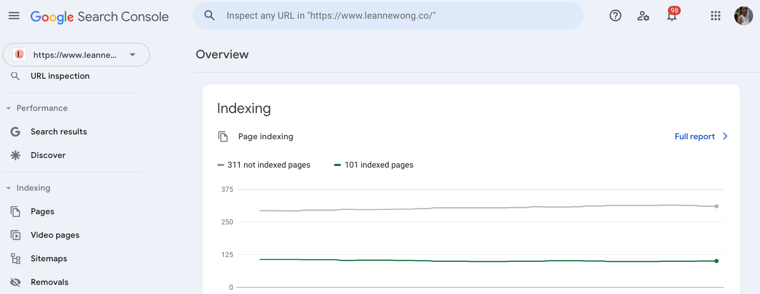This screenshot has height=294, width=760.
Task: Collapse the Indexing sidebar section
Action: 9,188
